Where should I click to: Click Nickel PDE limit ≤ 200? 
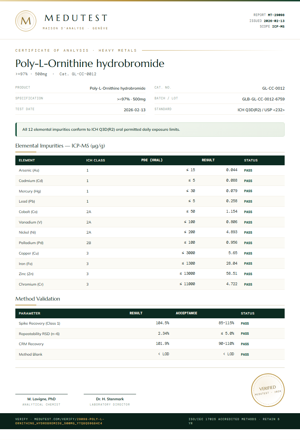(189, 232)
